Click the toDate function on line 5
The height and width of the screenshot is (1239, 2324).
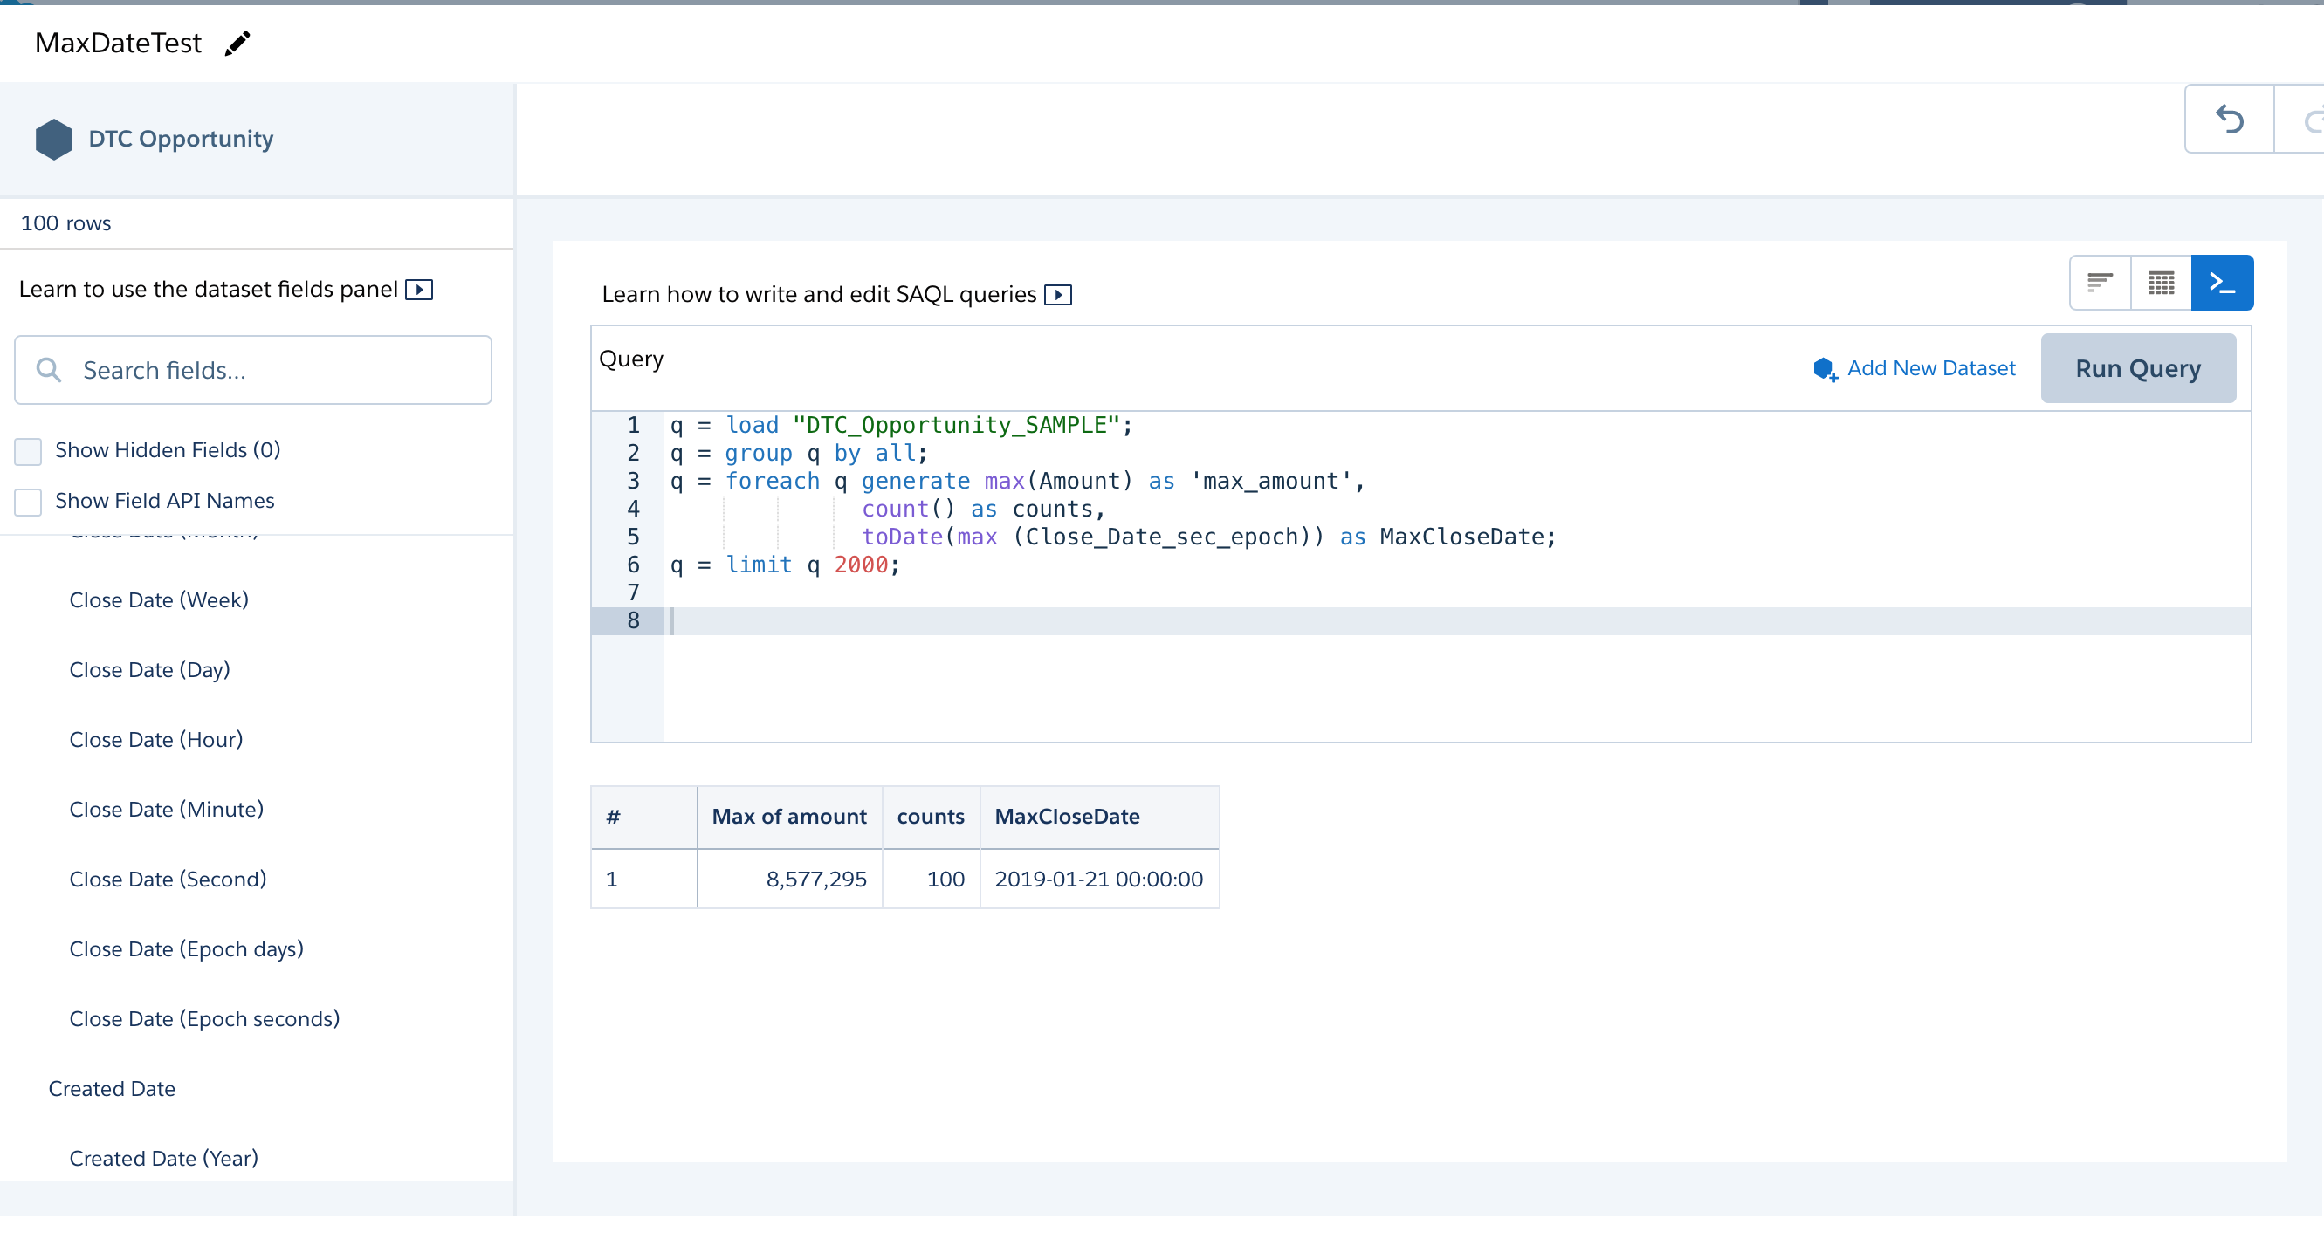click(x=902, y=537)
